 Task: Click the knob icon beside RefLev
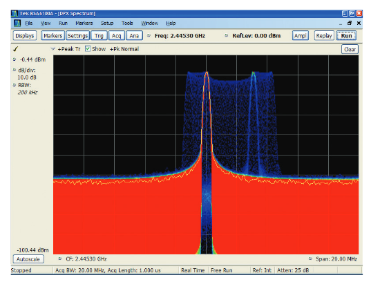[227, 35]
